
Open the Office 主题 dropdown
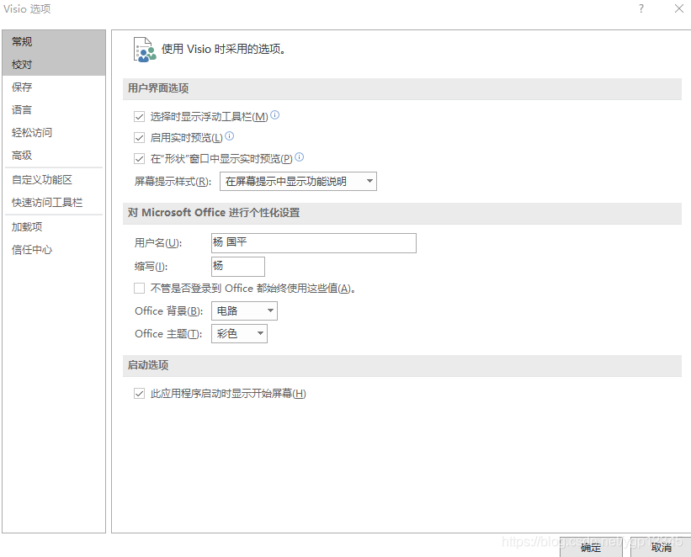tap(239, 333)
